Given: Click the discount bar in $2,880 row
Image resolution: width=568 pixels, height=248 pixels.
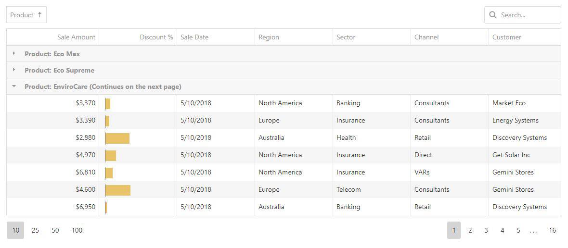Looking at the screenshot, I should (117, 138).
